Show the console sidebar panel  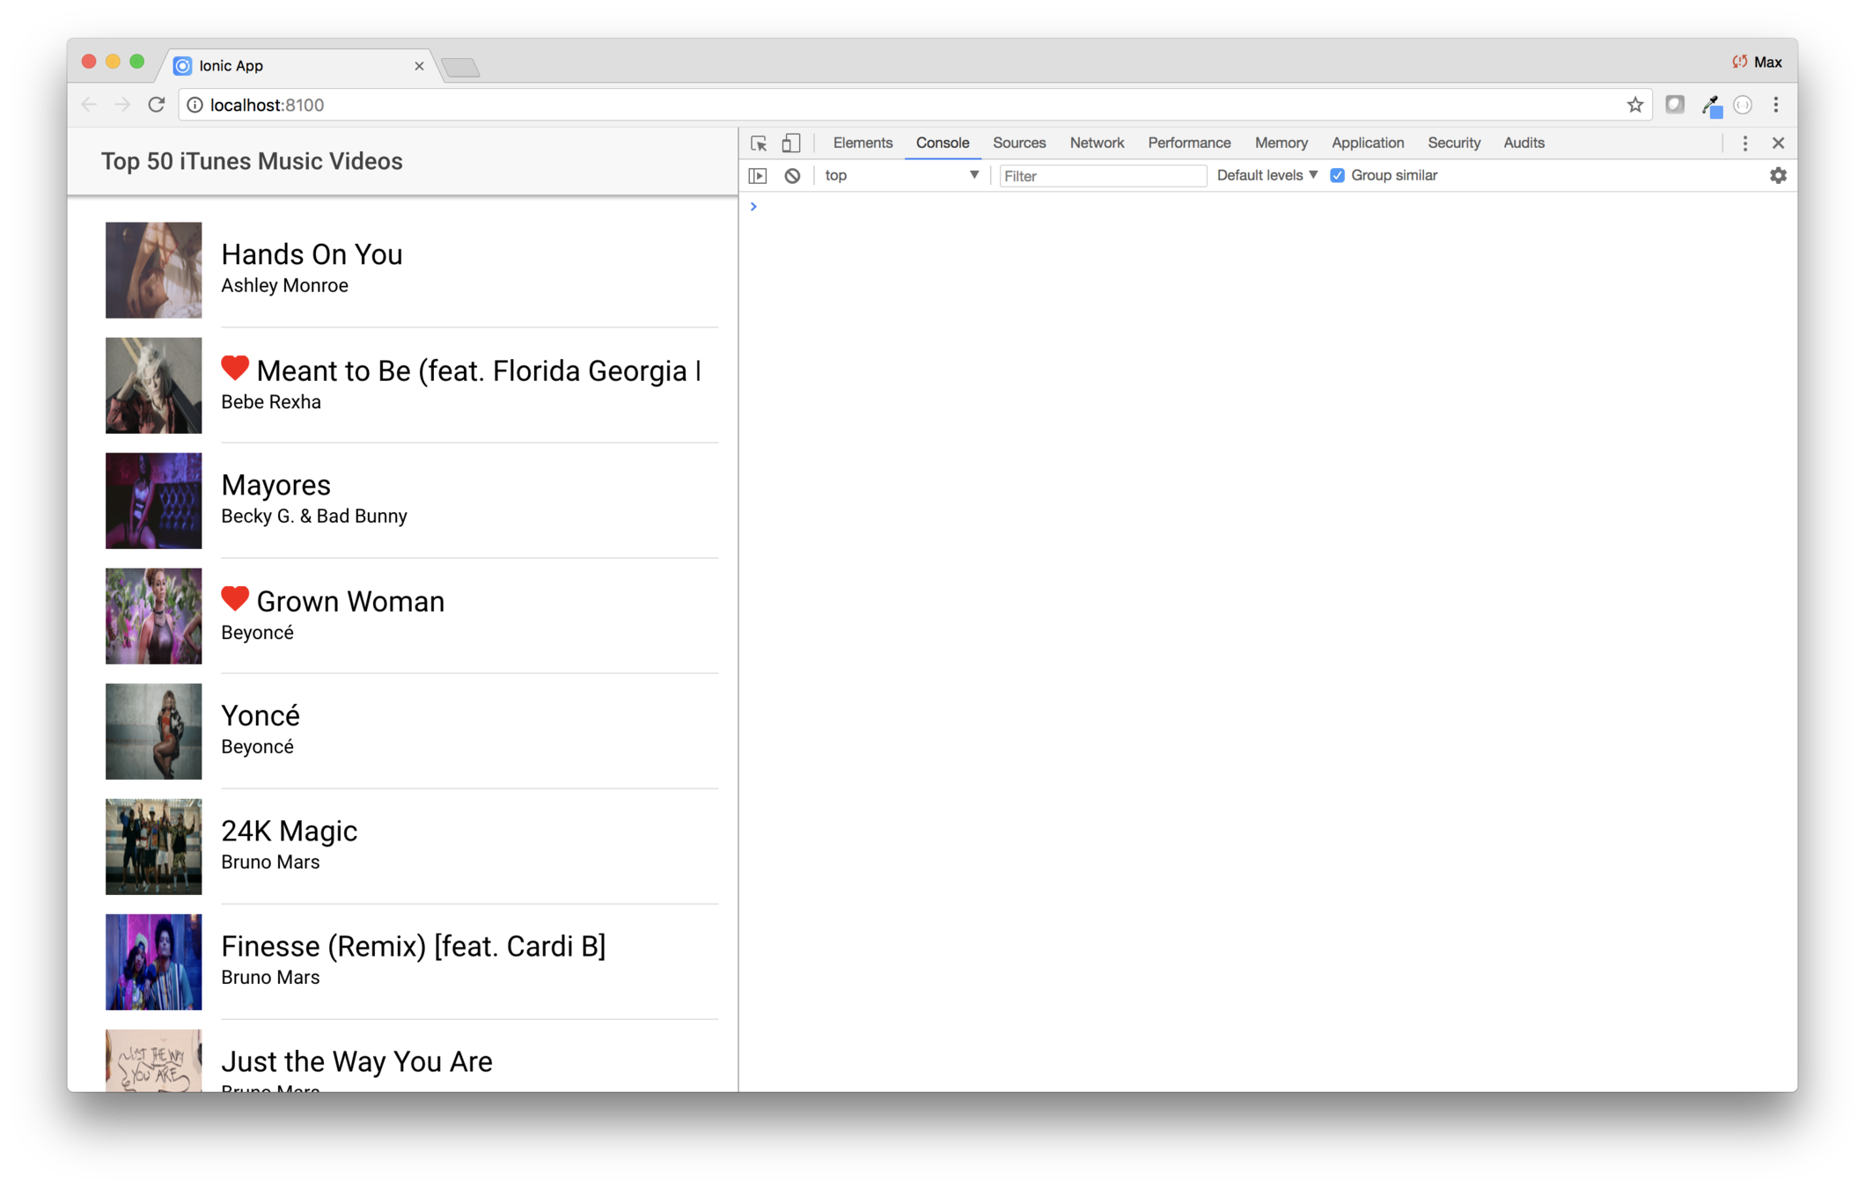coord(758,176)
